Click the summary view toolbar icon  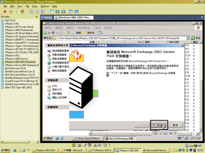pyautogui.click(x=71, y=11)
